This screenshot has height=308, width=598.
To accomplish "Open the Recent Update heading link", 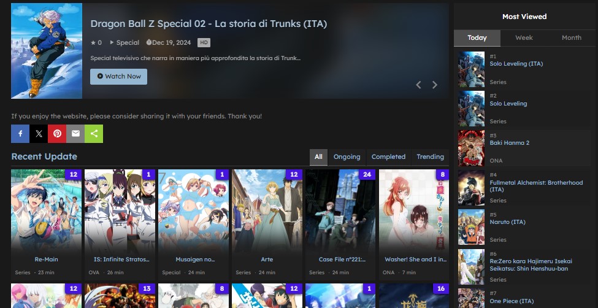I will tap(44, 156).
